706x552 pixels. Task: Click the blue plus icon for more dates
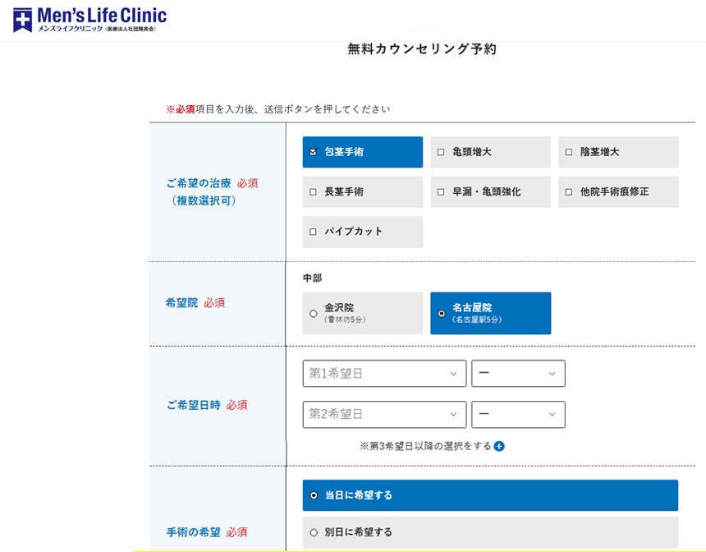point(499,446)
